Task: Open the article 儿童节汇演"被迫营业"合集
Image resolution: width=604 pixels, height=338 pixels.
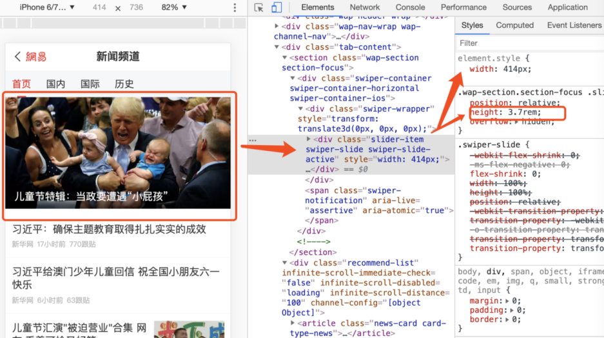Action: [x=79, y=331]
